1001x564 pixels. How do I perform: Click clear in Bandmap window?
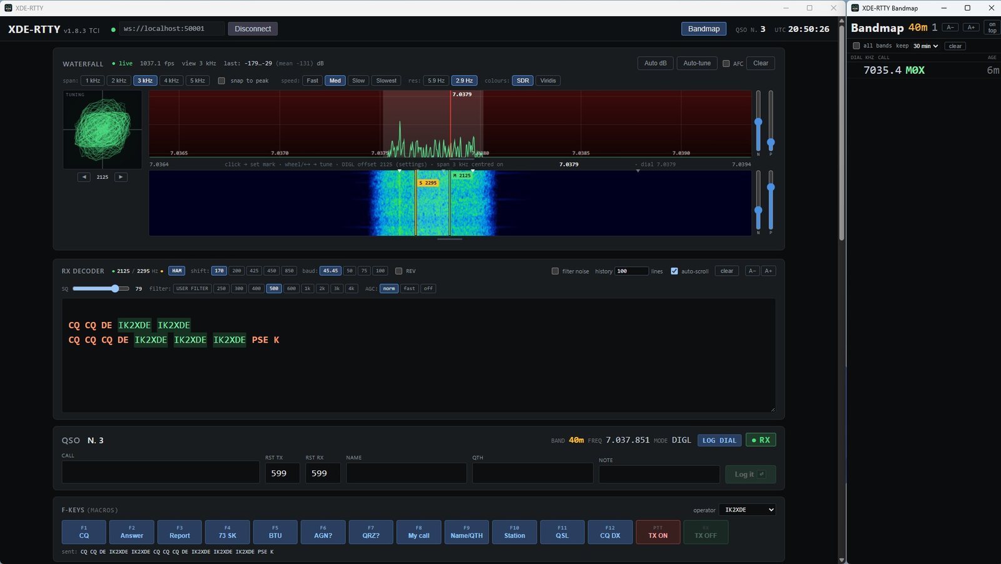tap(955, 46)
